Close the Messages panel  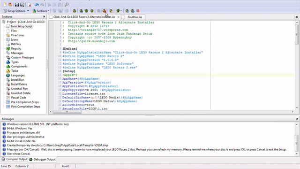pyautogui.click(x=297, y=119)
